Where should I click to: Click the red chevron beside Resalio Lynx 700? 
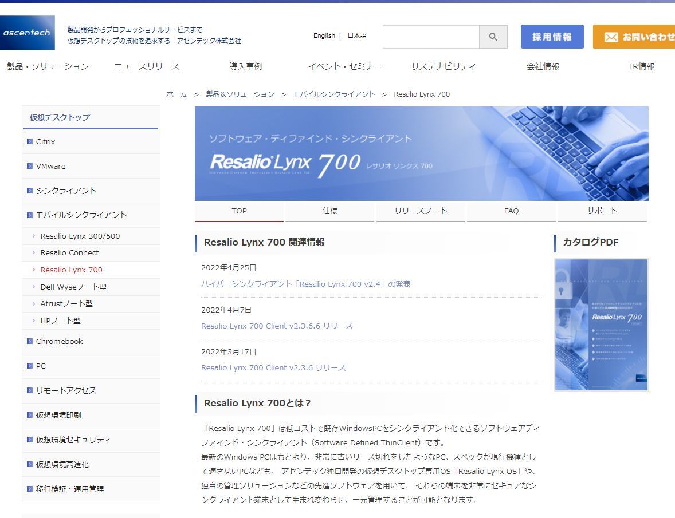34,270
